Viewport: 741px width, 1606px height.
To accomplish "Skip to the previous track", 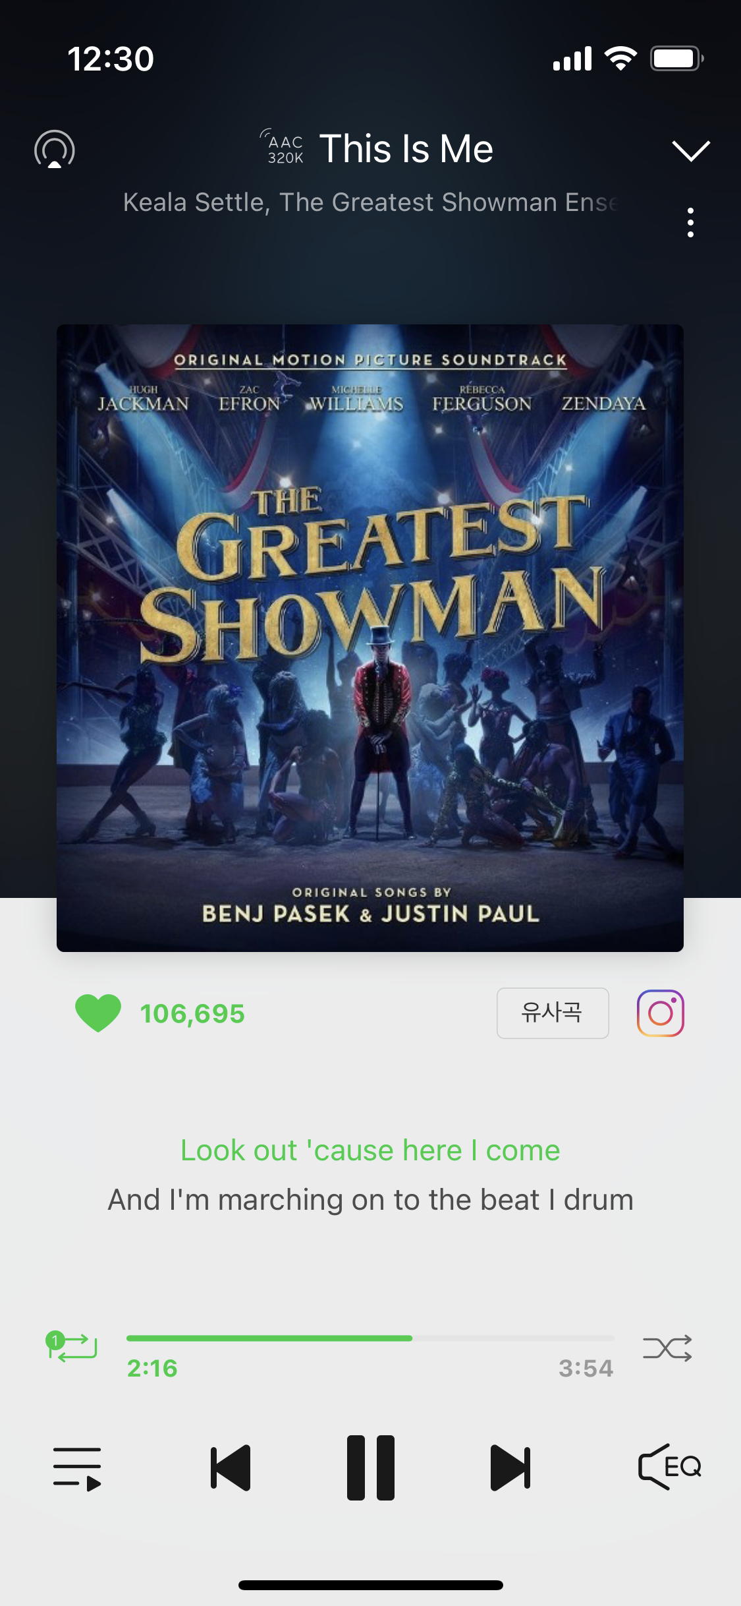I will (x=231, y=1468).
